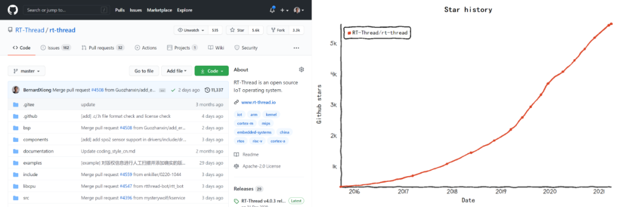
Task: Open the plus create-new menu
Action: tap(285, 10)
